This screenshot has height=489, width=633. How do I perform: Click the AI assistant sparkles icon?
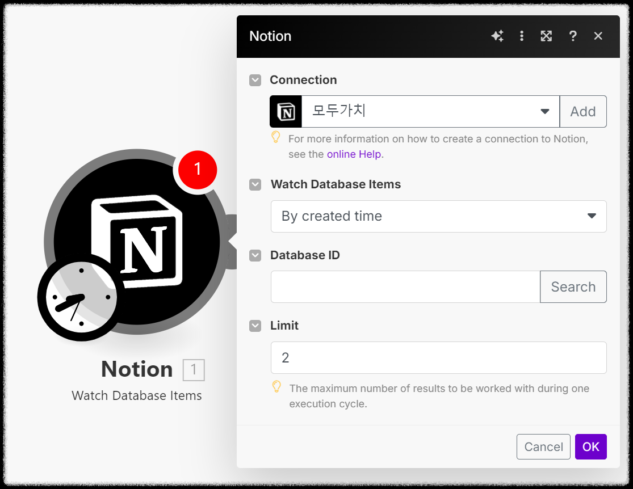point(497,36)
